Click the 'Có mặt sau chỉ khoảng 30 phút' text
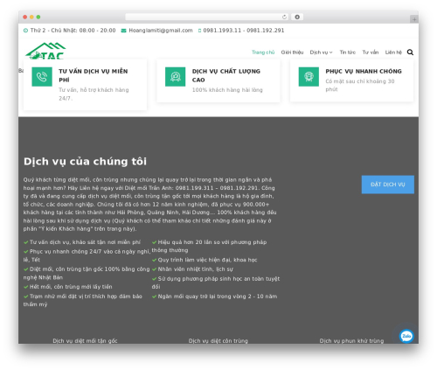The image size is (437, 370). coord(360,85)
